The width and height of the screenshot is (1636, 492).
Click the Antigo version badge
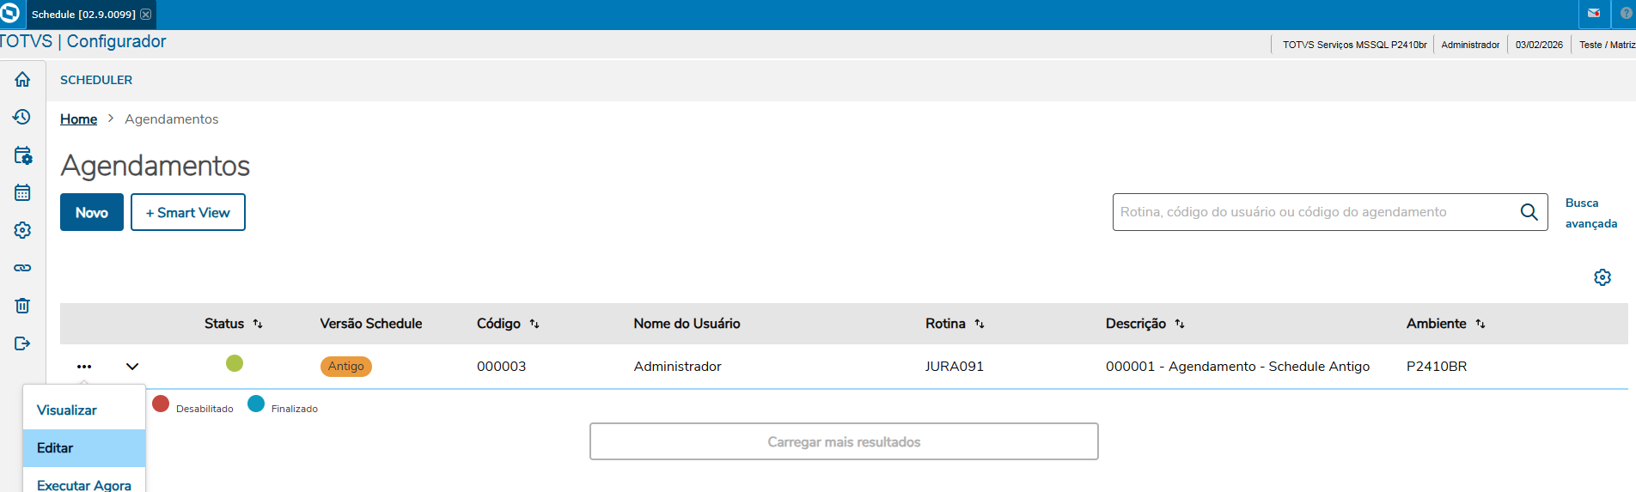coord(346,367)
